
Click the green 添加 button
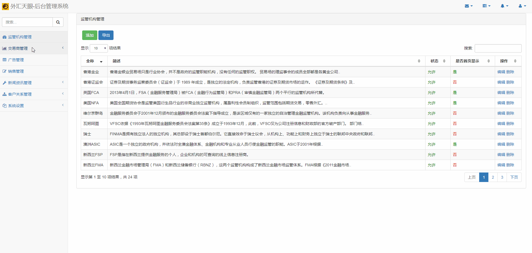coord(89,35)
